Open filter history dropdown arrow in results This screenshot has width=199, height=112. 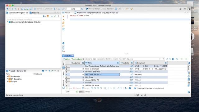163,59
